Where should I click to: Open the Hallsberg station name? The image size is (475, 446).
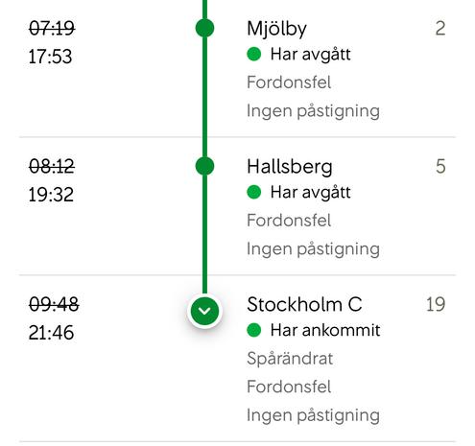point(290,167)
